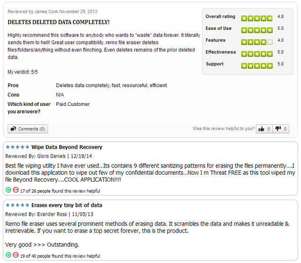301x263 pixels.
Task: Click the heading DELETES DELETED DATA COMPLETELY!
Action: pos(59,22)
